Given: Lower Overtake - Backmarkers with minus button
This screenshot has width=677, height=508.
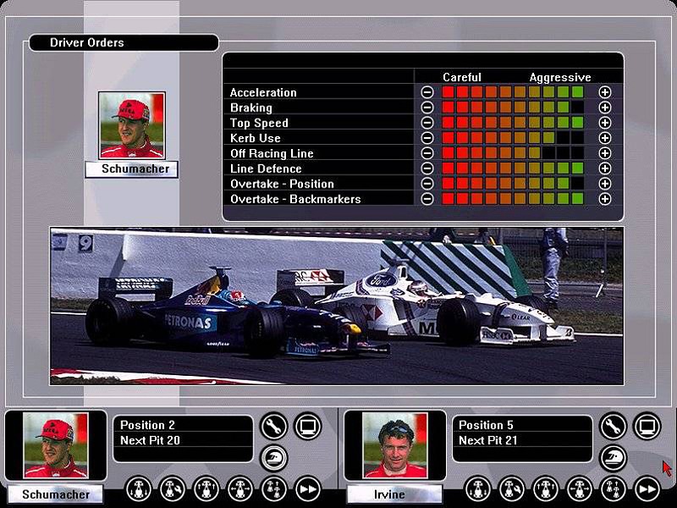Looking at the screenshot, I should [x=427, y=199].
